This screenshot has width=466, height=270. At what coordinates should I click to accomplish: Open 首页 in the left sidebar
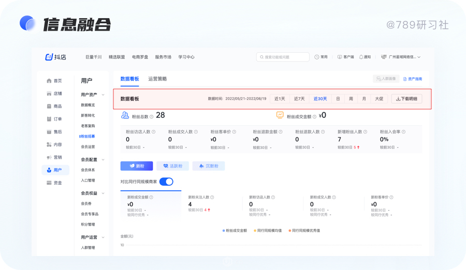tap(54, 81)
